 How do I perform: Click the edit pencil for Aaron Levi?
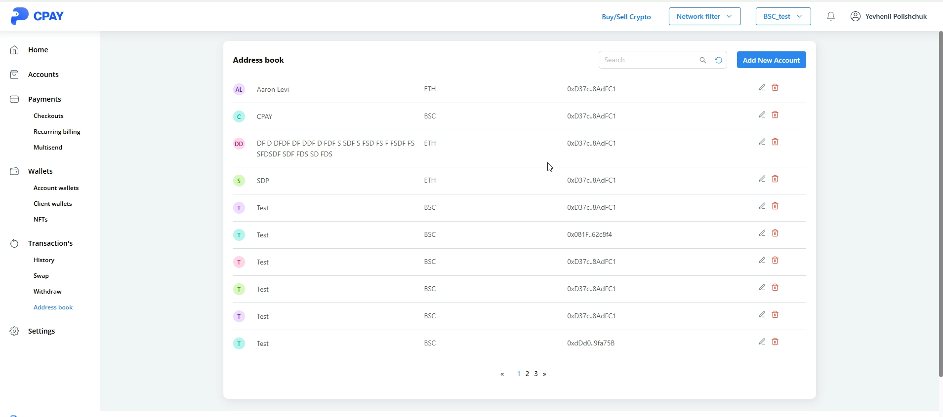click(762, 88)
